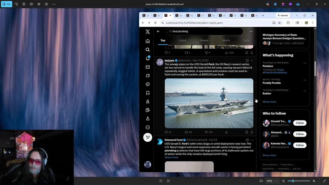This screenshot has height=185, width=329.
Task: Rotate the photo using the rotate icon
Action: tap(16, 4)
